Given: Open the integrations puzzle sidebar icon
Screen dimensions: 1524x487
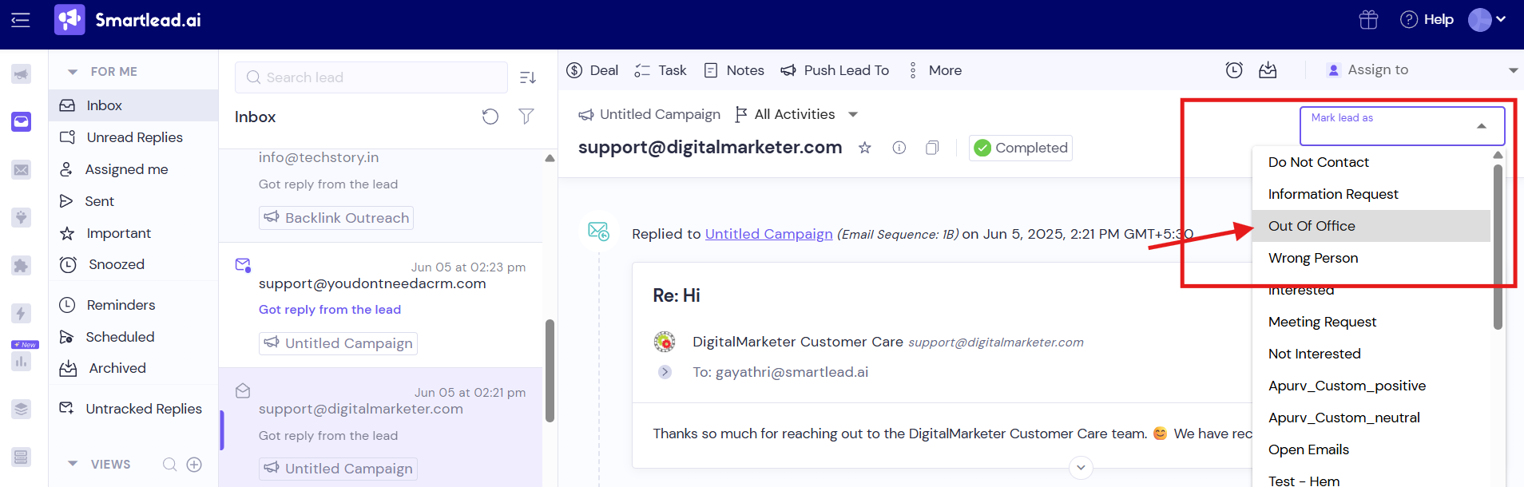Looking at the screenshot, I should tap(22, 265).
